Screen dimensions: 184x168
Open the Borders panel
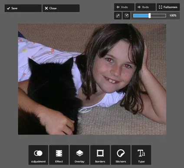point(100,155)
